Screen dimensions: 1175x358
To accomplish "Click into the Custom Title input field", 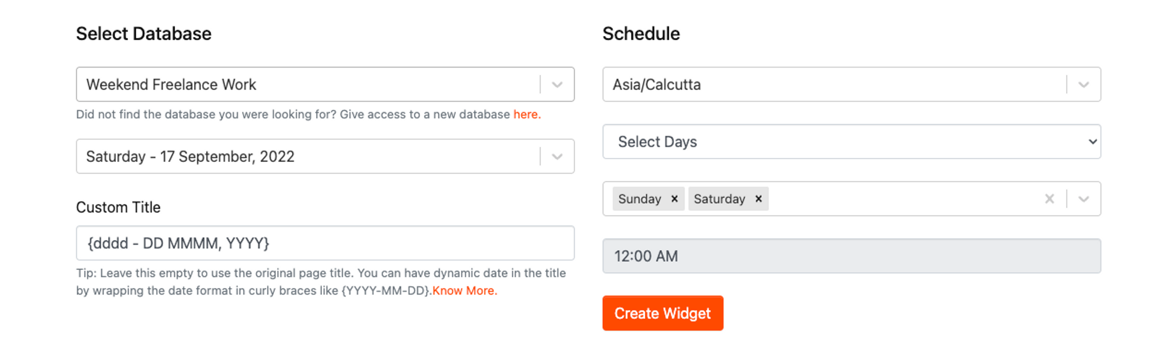I will click(324, 243).
